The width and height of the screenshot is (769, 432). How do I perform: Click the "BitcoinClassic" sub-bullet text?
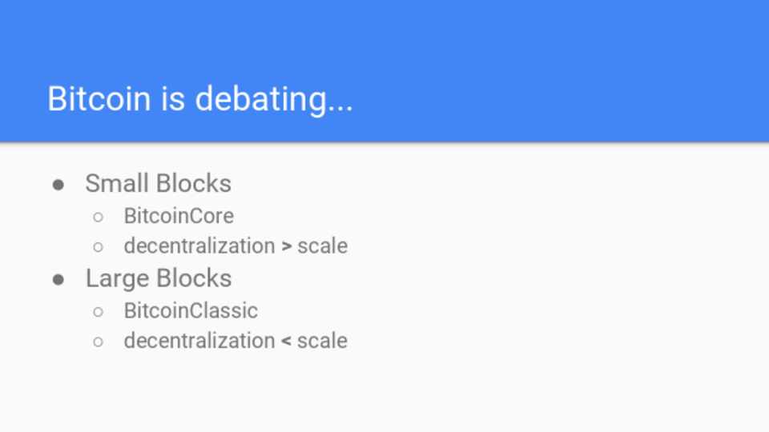tap(191, 310)
